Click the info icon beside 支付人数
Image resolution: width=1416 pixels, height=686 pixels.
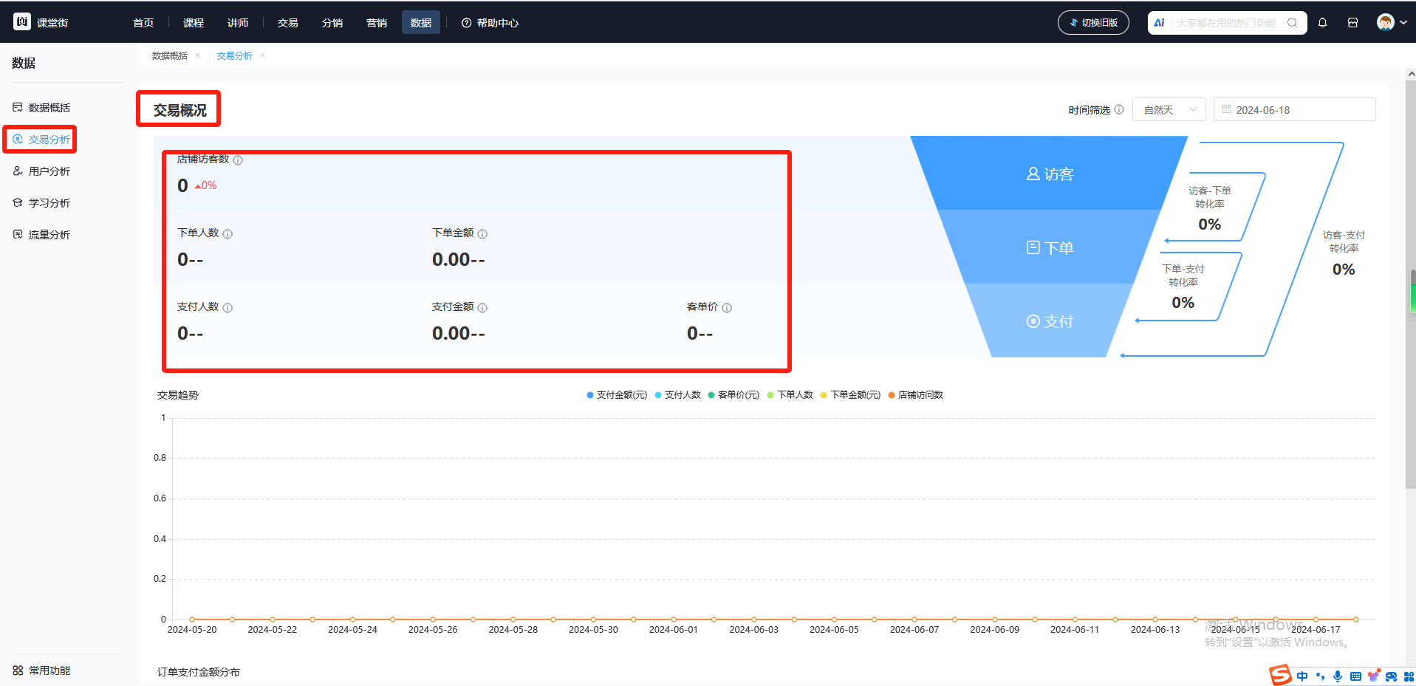point(228,308)
